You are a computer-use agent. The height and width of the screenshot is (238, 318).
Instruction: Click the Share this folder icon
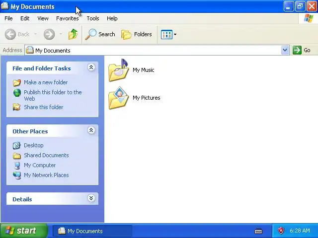(16, 107)
